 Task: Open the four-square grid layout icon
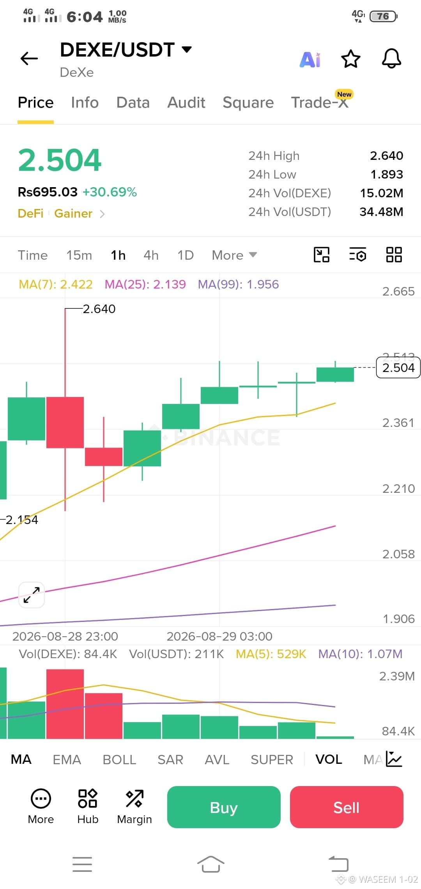(394, 255)
